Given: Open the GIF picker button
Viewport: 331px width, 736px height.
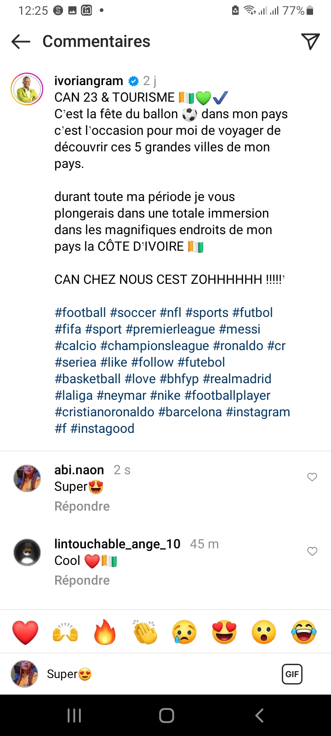Looking at the screenshot, I should [x=292, y=674].
